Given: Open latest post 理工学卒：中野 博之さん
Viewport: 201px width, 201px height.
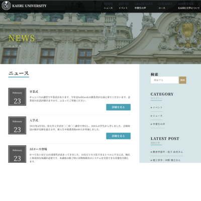Looking at the screenshot, I should [166, 160].
